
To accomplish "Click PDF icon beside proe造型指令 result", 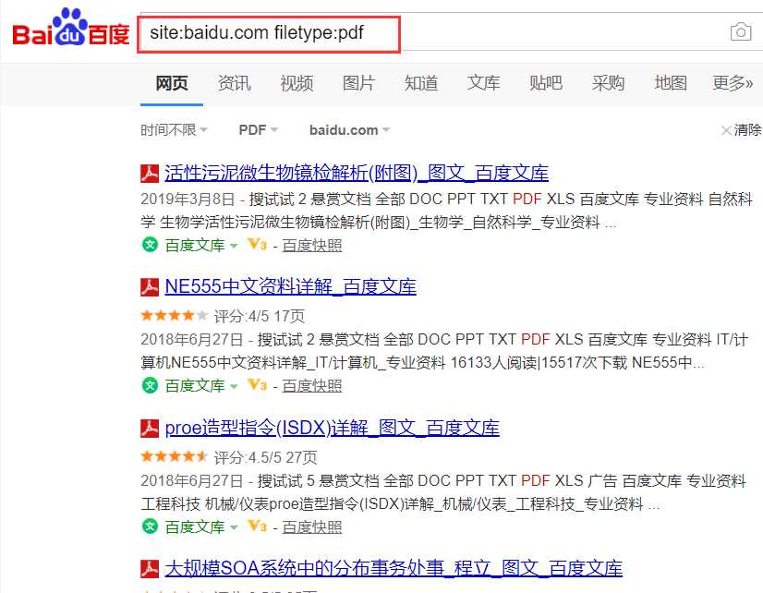I will (150, 428).
